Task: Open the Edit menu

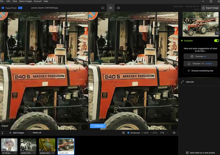Action: point(8,1)
